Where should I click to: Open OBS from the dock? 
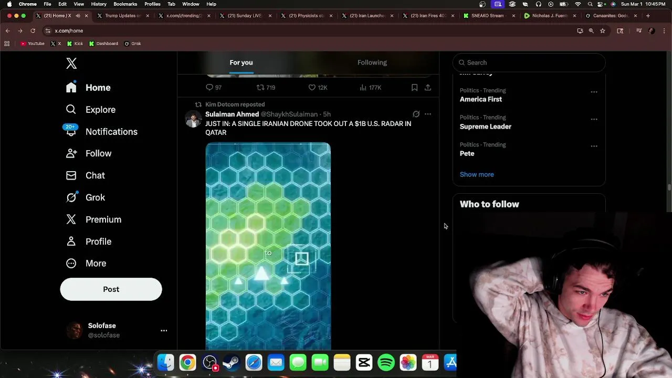point(209,362)
